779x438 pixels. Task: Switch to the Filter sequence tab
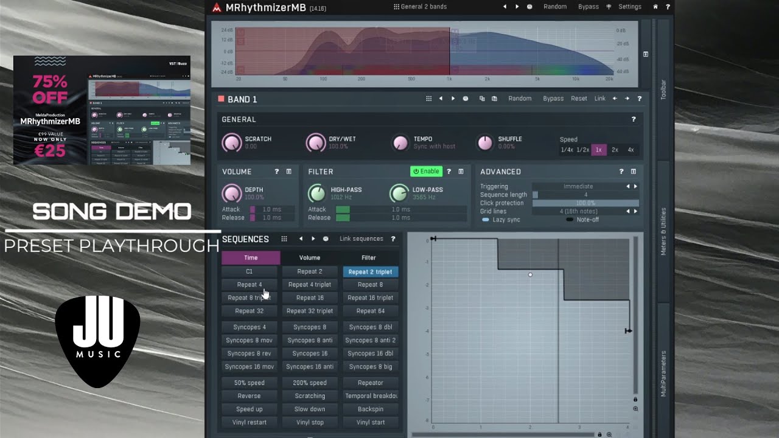(x=369, y=258)
